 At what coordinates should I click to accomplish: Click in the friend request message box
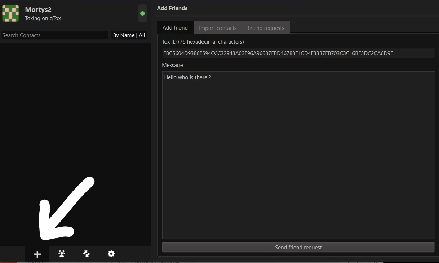pyautogui.click(x=298, y=155)
